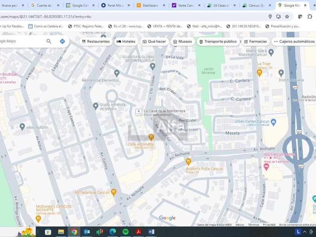
Task: Click the Transporte público filter chip
Action: (x=218, y=41)
